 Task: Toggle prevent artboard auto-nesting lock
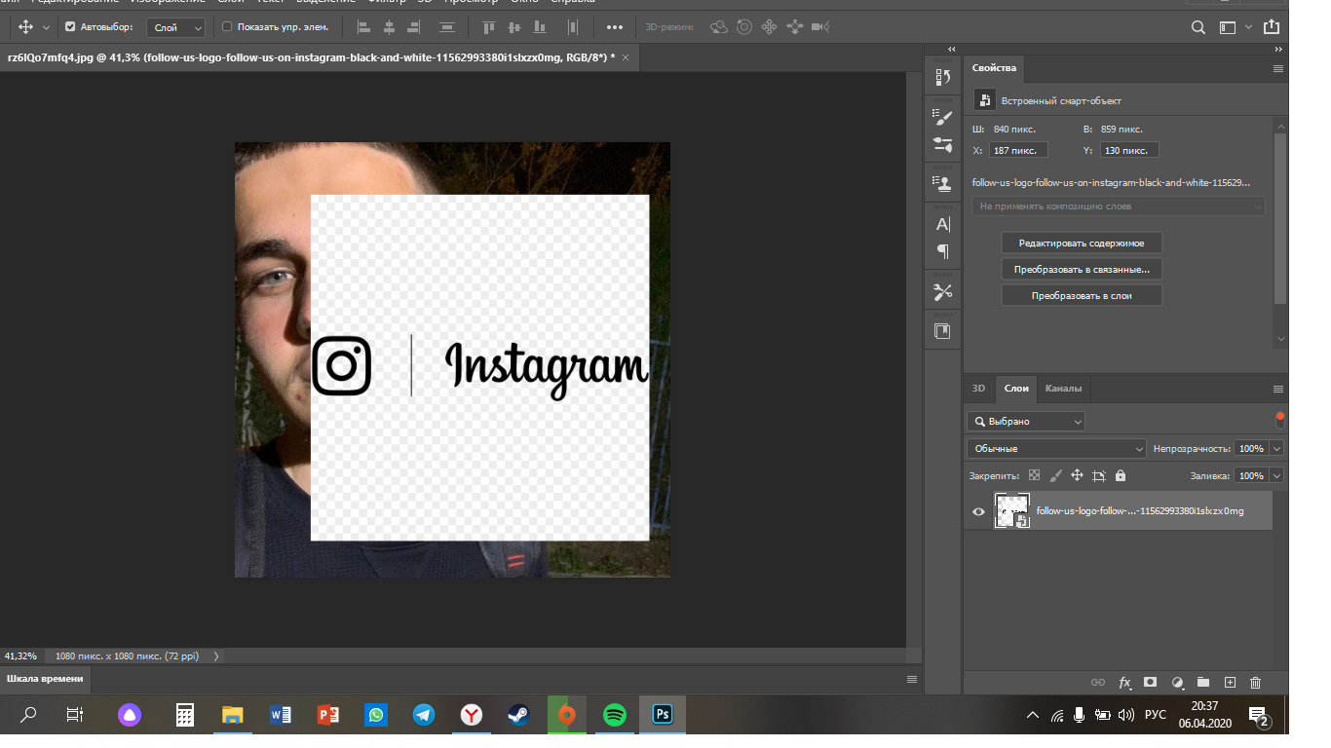(1099, 476)
